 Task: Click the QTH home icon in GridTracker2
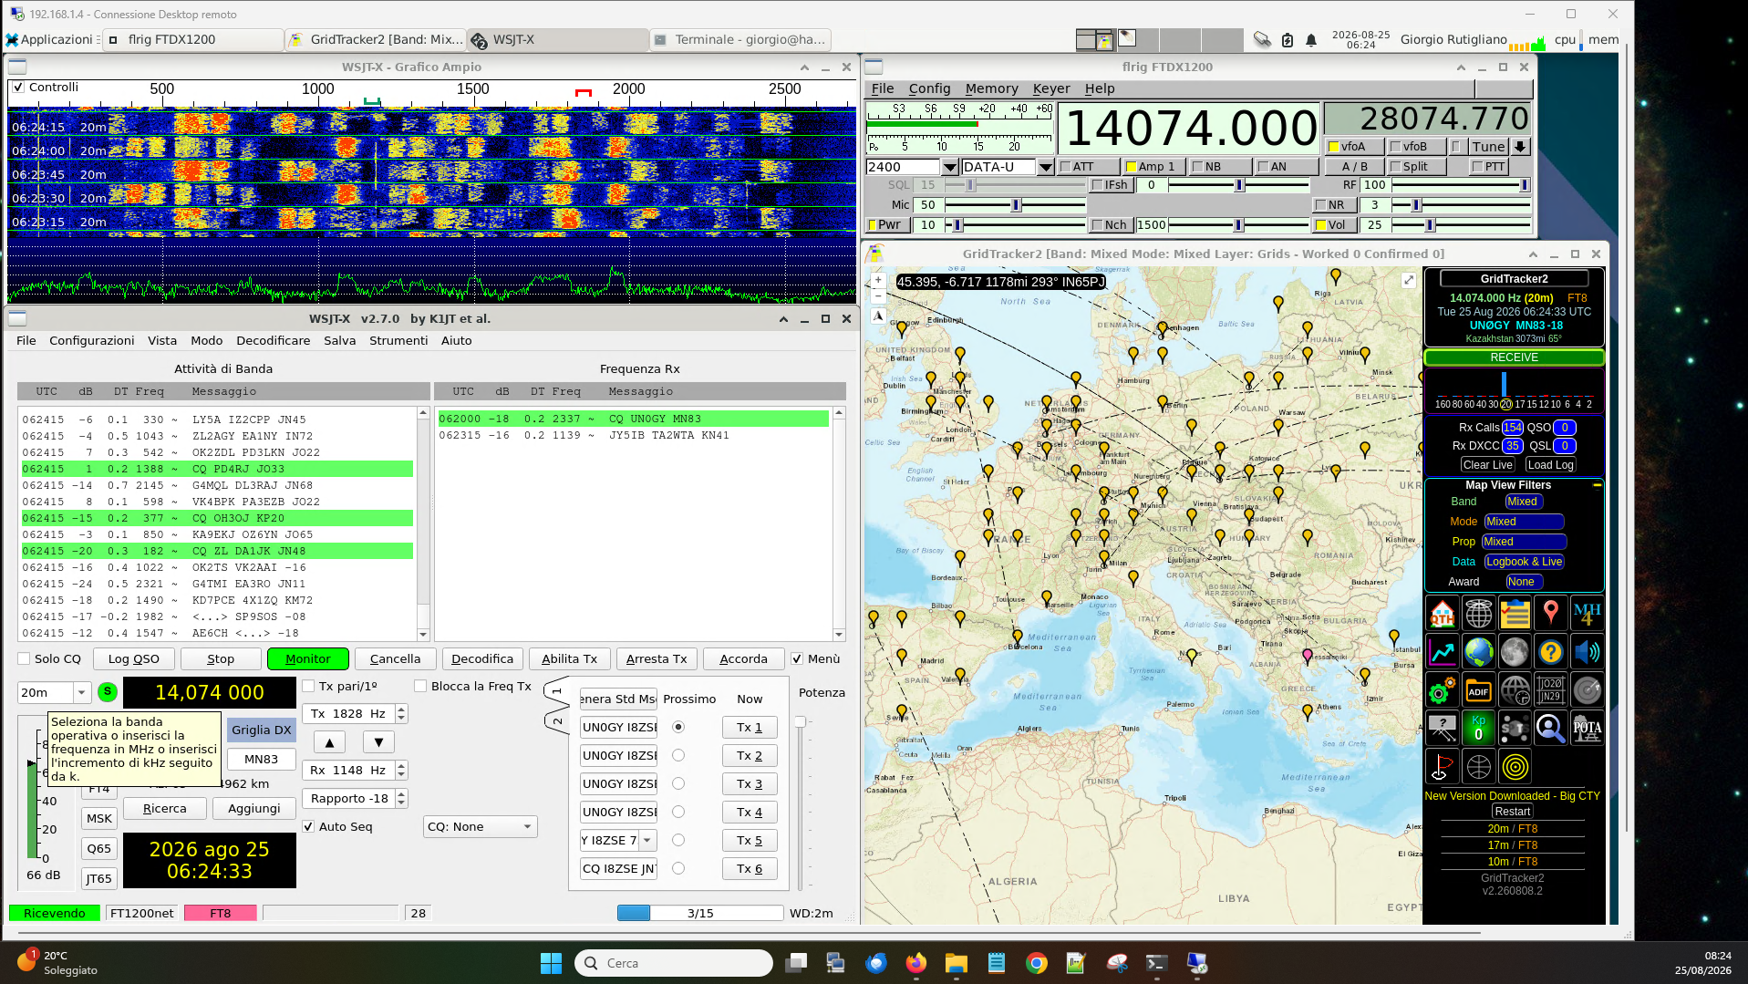point(1442,614)
